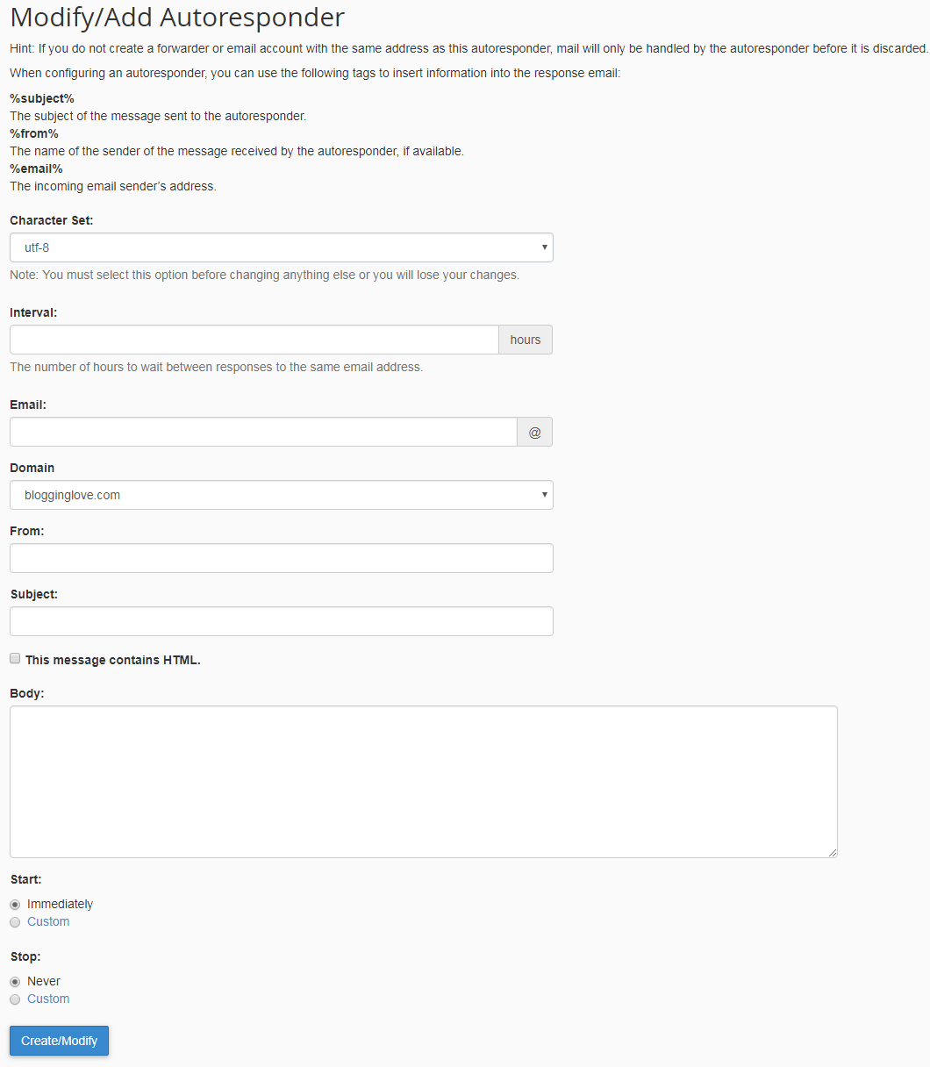Open the Domain dropdown
Image resolution: width=930 pixels, height=1067 pixels.
click(x=281, y=495)
